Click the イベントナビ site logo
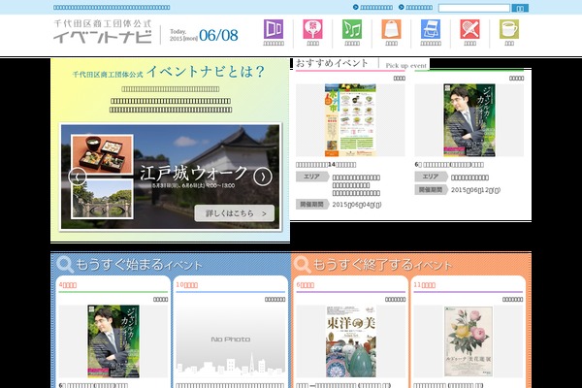The image size is (582, 388). point(103,32)
